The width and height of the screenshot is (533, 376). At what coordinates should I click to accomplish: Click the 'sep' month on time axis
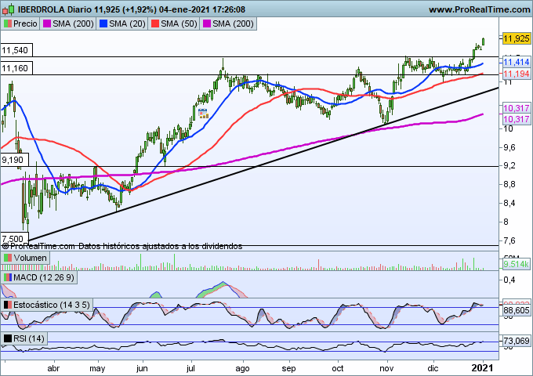click(289, 369)
